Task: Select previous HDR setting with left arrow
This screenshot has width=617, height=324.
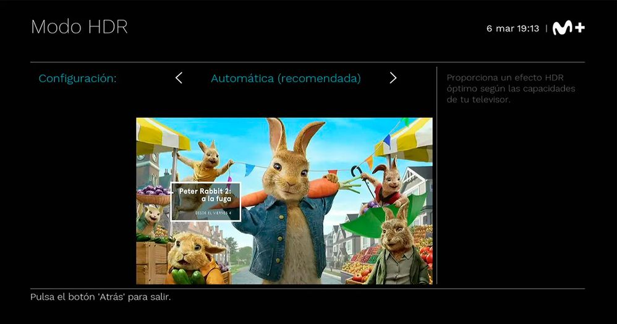Action: tap(179, 78)
